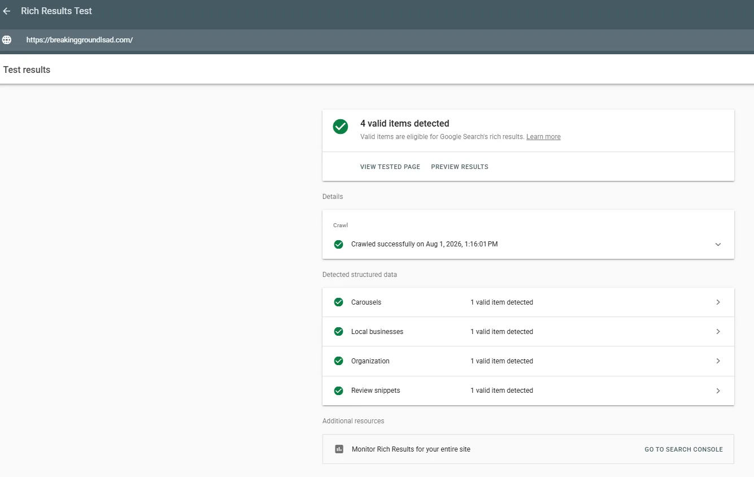Click the Crawled successfully on Aug 1 text
This screenshot has width=754, height=477.
coord(424,244)
